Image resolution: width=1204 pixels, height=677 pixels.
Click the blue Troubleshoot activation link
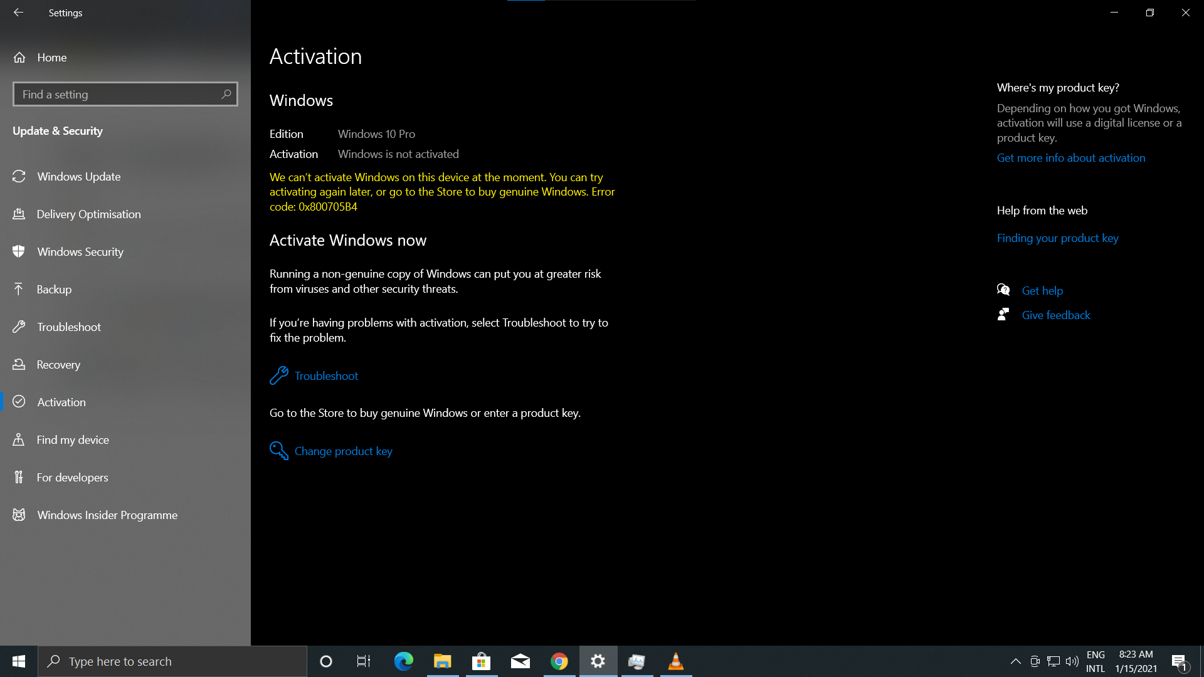[326, 375]
